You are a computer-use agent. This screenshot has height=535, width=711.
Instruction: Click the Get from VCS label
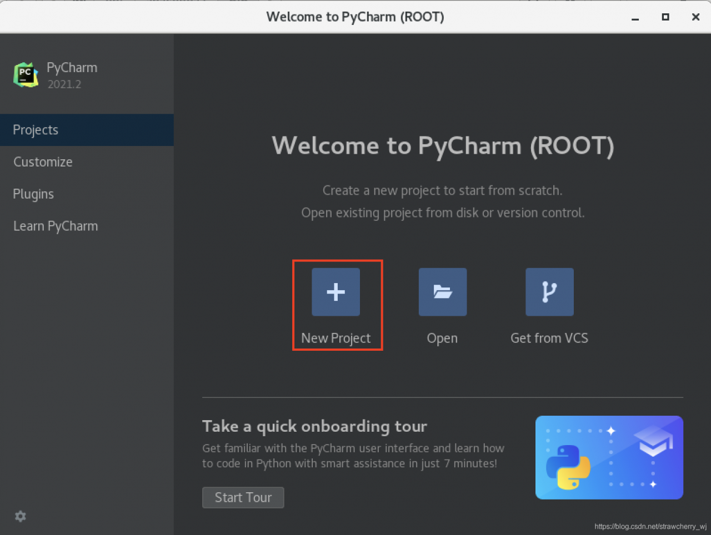point(549,338)
